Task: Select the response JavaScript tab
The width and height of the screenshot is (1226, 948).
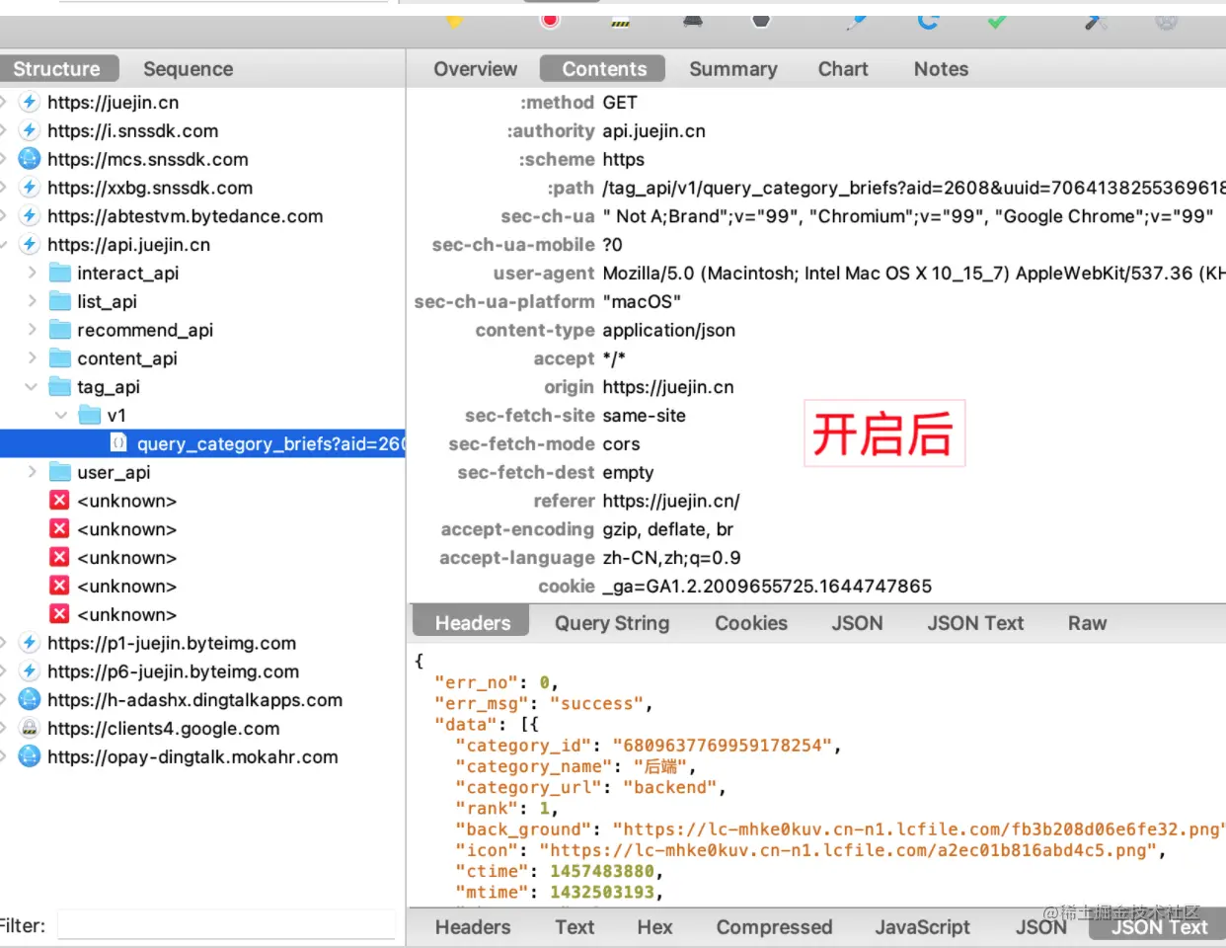Action: [922, 927]
